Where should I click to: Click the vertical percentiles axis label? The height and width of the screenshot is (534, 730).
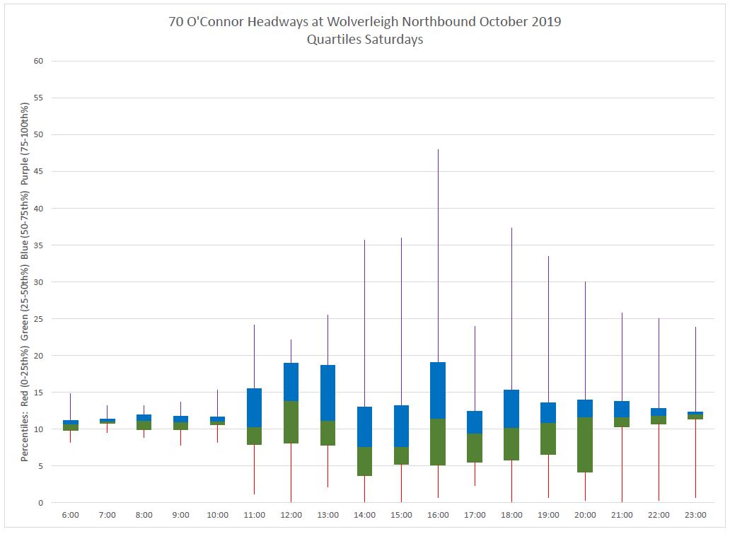tap(25, 283)
